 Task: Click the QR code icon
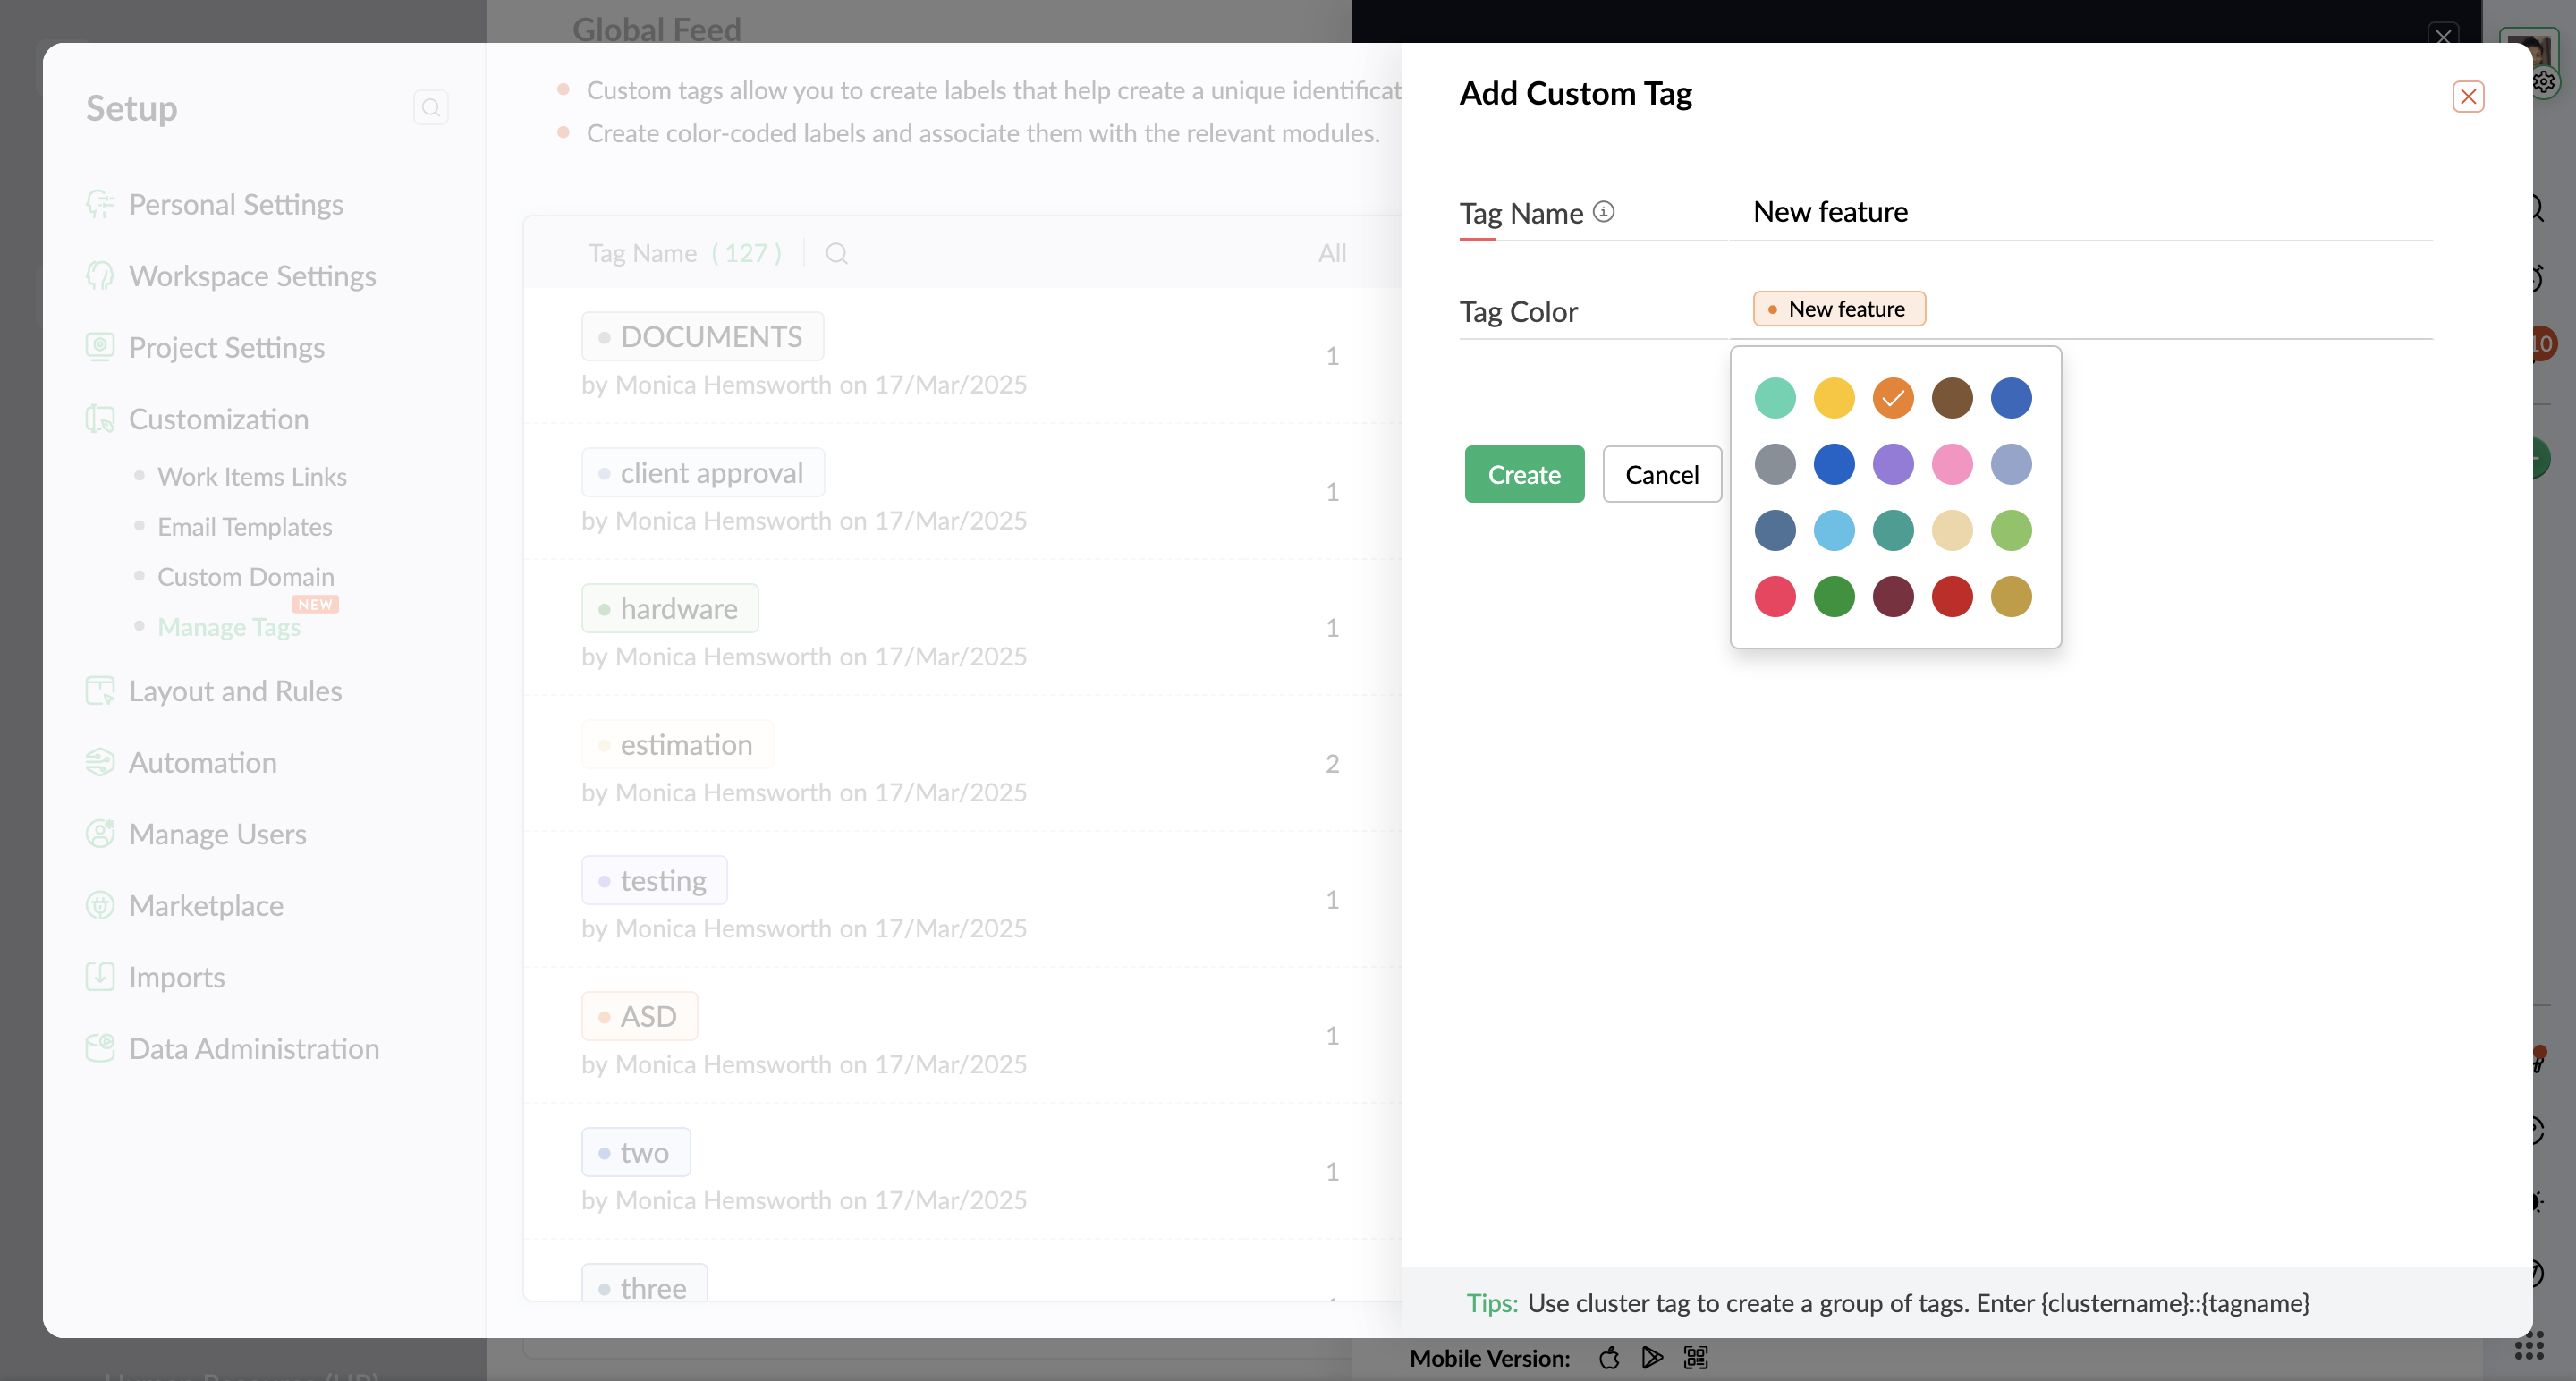(1696, 1357)
